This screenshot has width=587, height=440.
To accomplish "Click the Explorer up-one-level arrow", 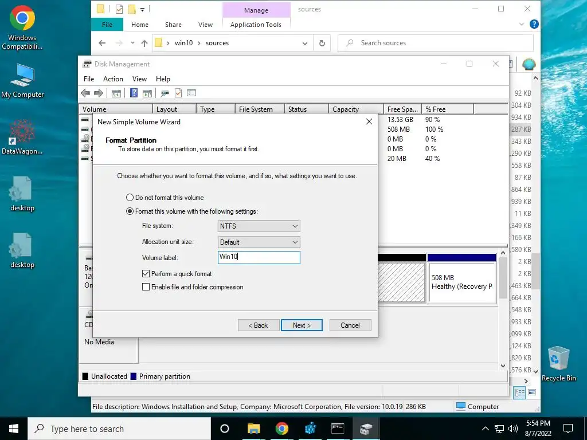I will tap(144, 43).
